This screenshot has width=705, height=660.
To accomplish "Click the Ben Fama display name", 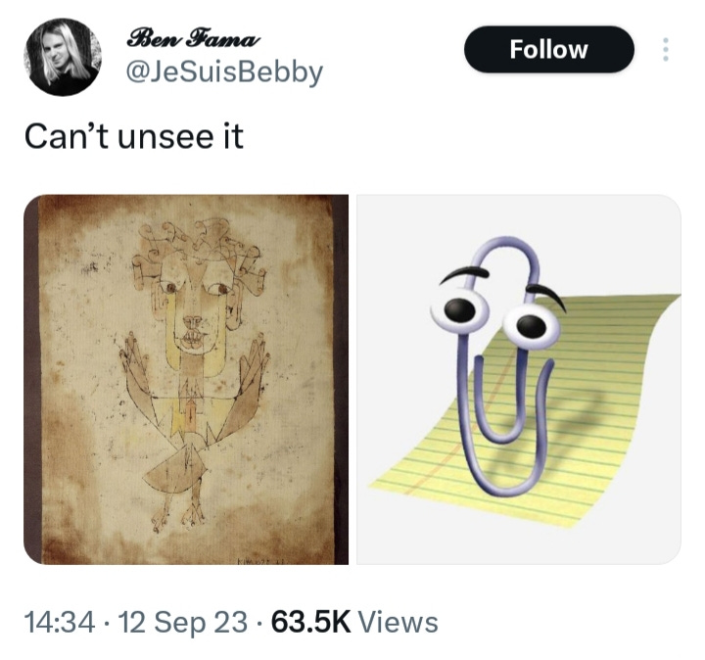I will point(193,39).
